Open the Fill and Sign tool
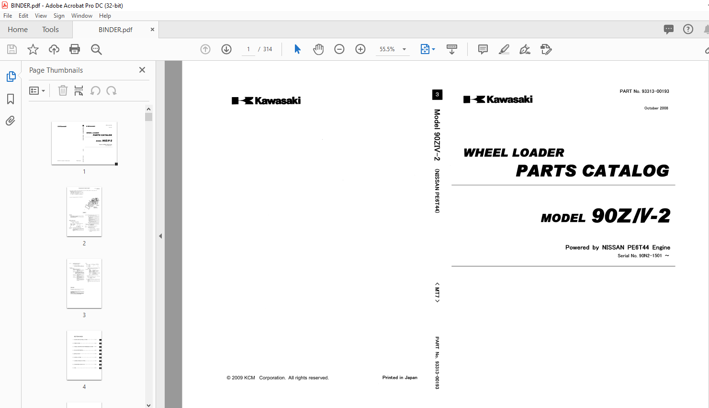Screen dimensions: 709x408 pos(525,49)
